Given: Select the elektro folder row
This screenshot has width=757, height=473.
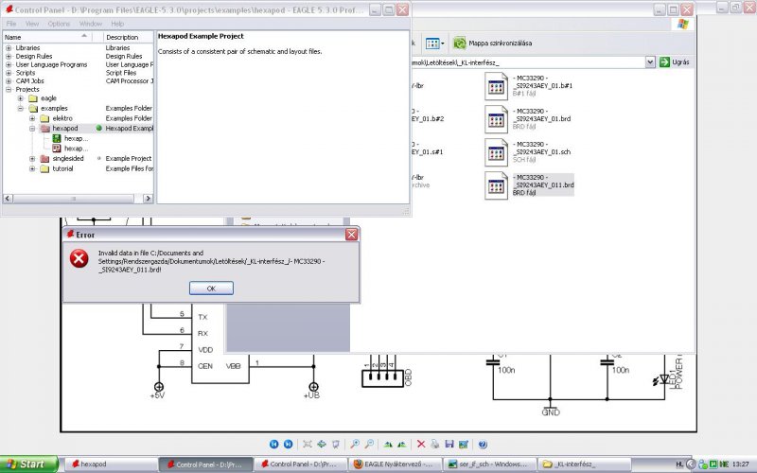Looking at the screenshot, I should [x=79, y=118].
